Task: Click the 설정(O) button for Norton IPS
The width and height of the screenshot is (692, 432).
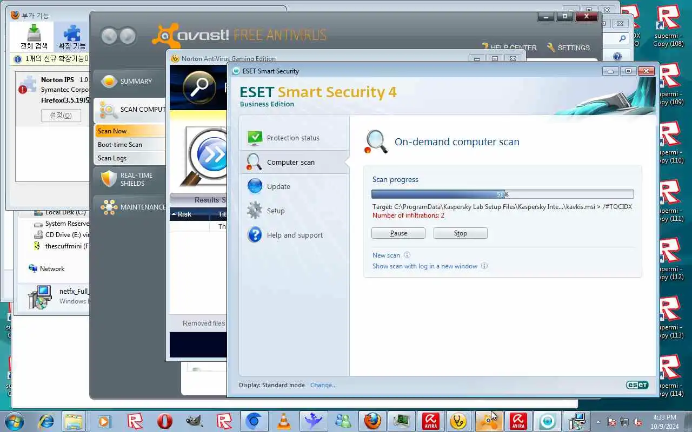Action: [61, 115]
